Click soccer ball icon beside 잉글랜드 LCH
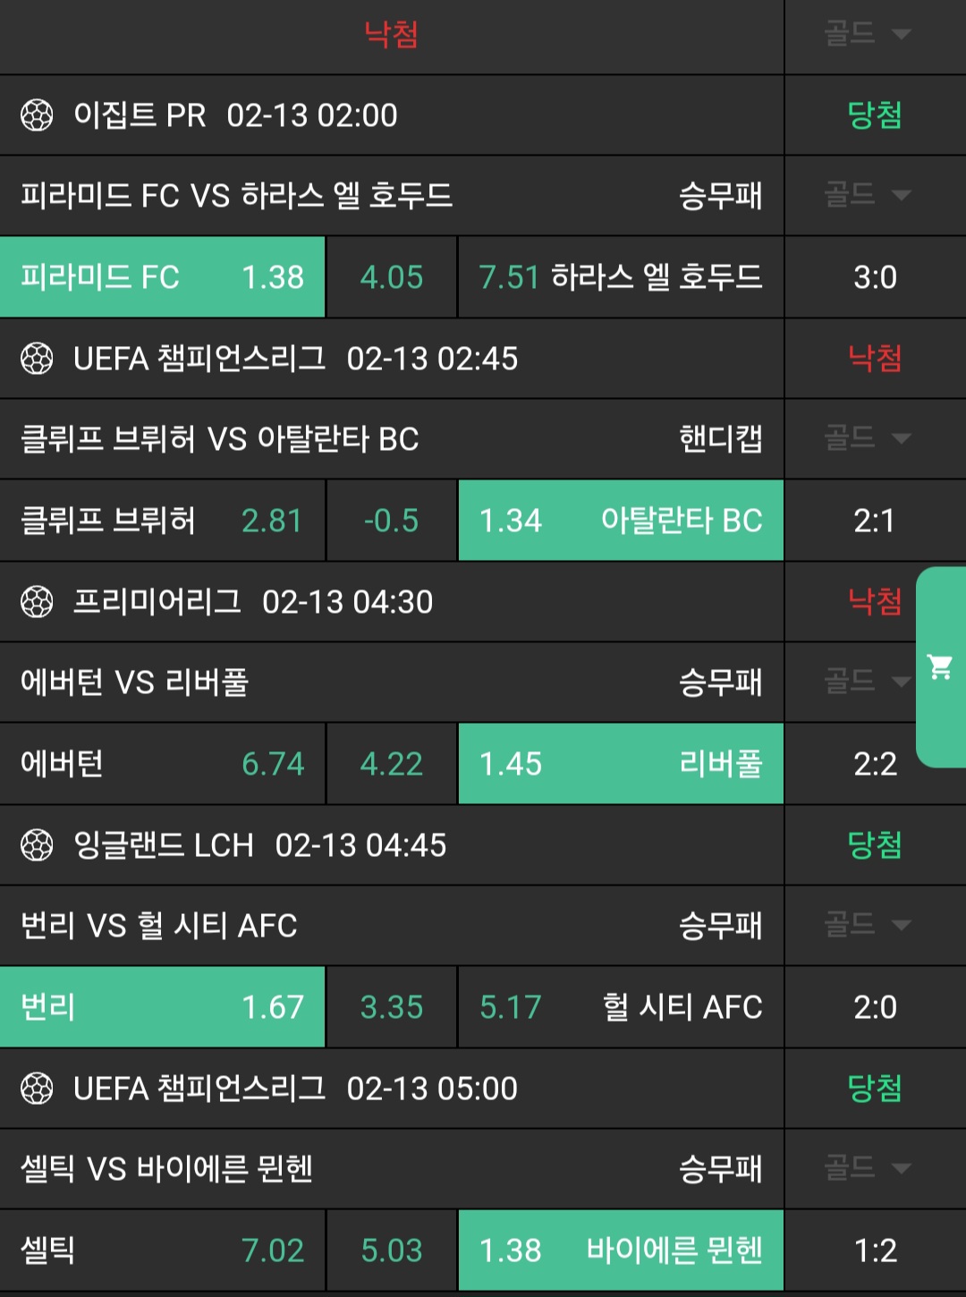This screenshot has height=1297, width=966. (x=37, y=845)
